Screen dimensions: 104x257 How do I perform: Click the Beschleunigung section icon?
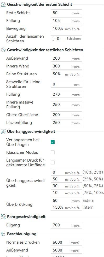(x=3, y=234)
